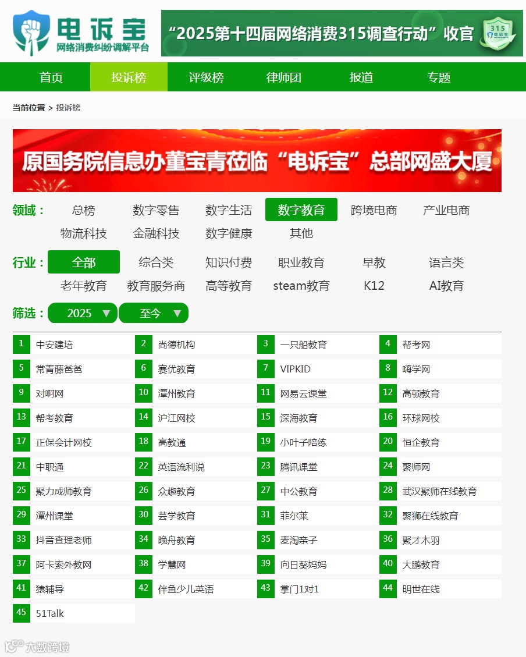The width and height of the screenshot is (526, 657).
Task: Open rank 28 entry 武汉聚师在线教育
Action: pyautogui.click(x=440, y=491)
